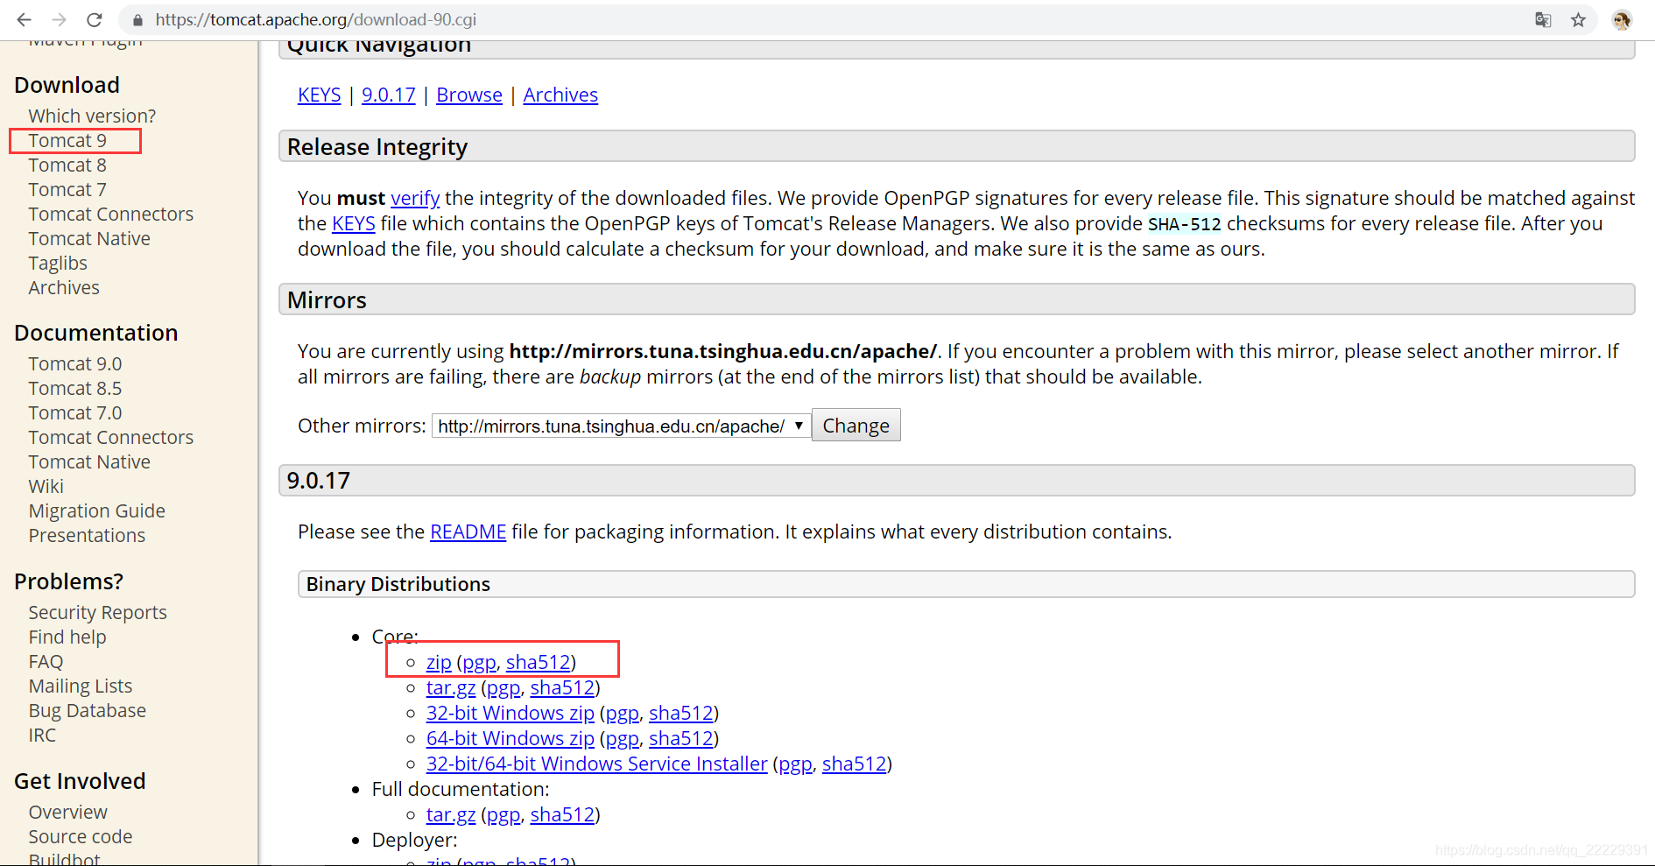Open the sha512 checksum for Core zip
Screen dimensions: 1655x866
click(x=539, y=662)
